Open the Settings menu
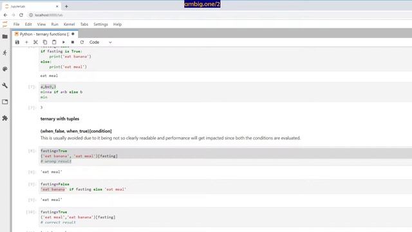 (100, 24)
